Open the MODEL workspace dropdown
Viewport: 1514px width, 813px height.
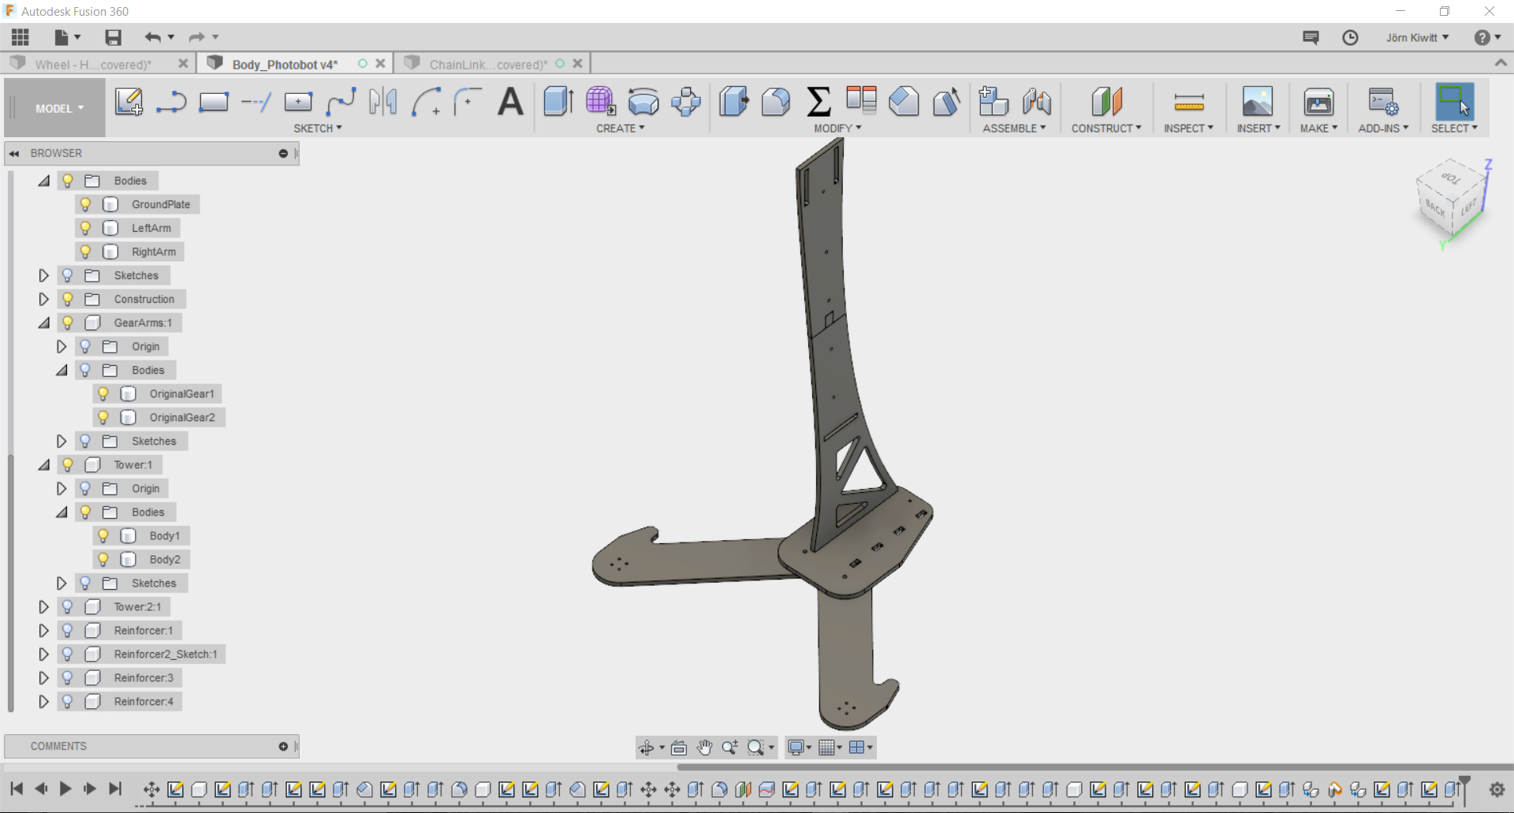pyautogui.click(x=59, y=109)
